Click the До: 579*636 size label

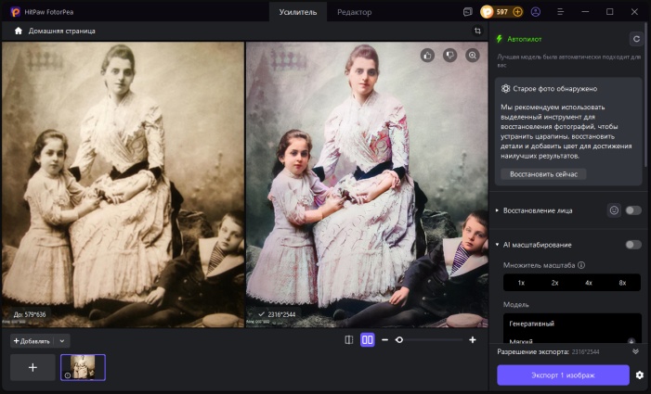(x=30, y=314)
